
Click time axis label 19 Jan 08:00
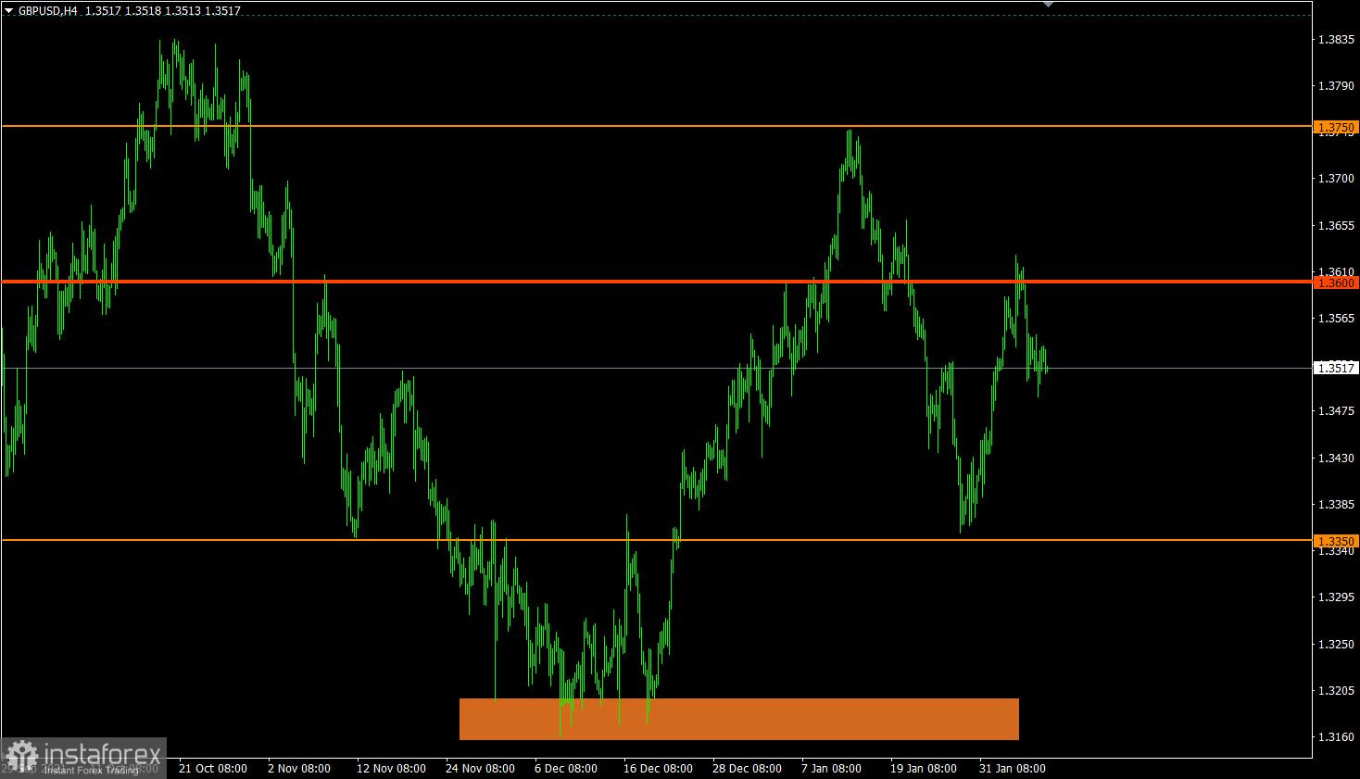[x=924, y=769]
